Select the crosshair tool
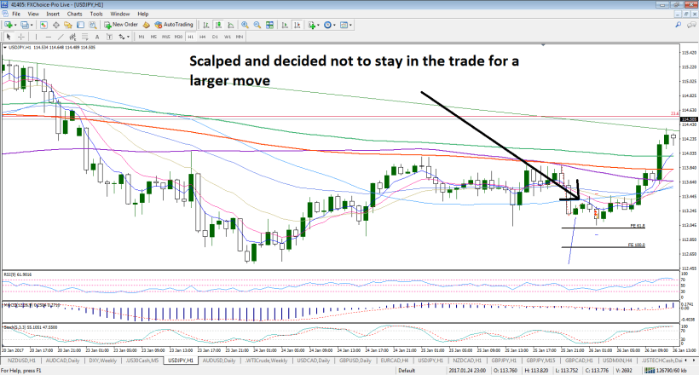The image size is (699, 375). coord(20,37)
